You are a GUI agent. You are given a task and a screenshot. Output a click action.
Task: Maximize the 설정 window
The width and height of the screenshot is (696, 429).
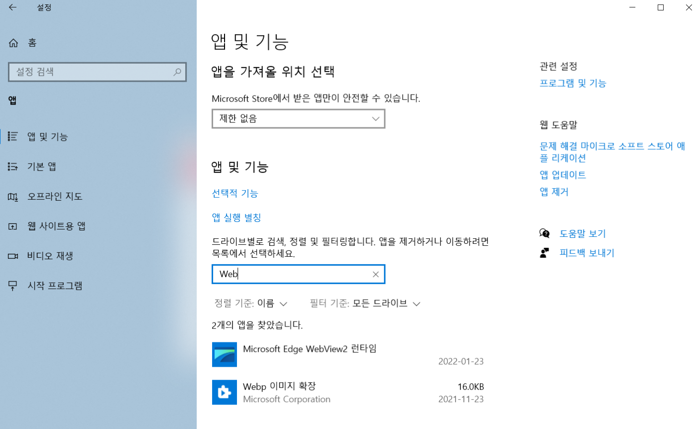pos(661,7)
